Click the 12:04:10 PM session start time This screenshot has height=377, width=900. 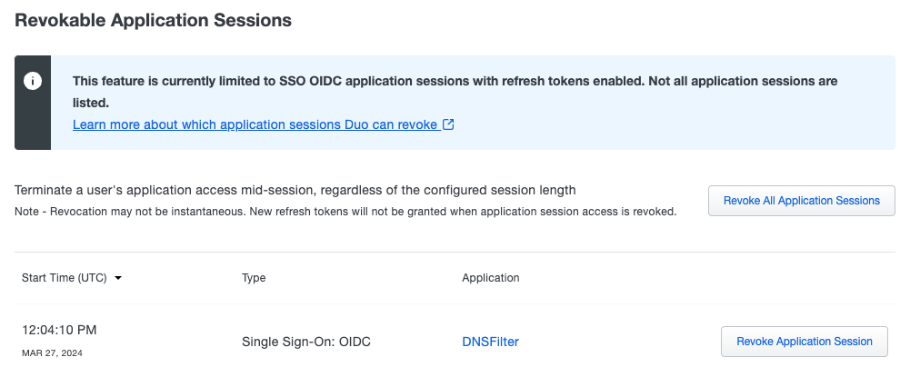pos(59,330)
